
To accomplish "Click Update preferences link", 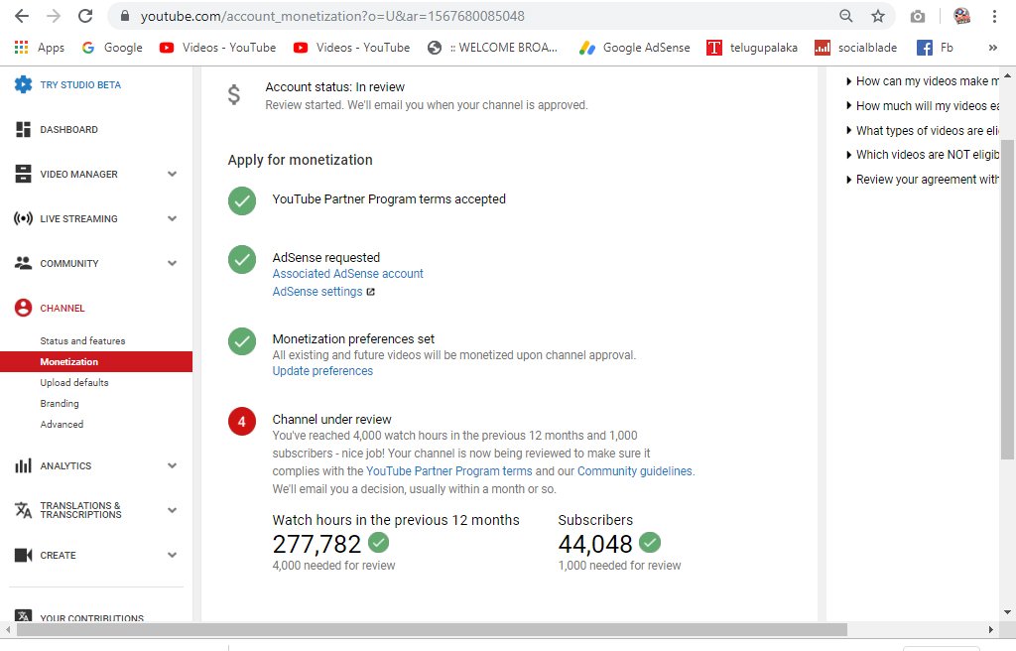I will pyautogui.click(x=322, y=371).
